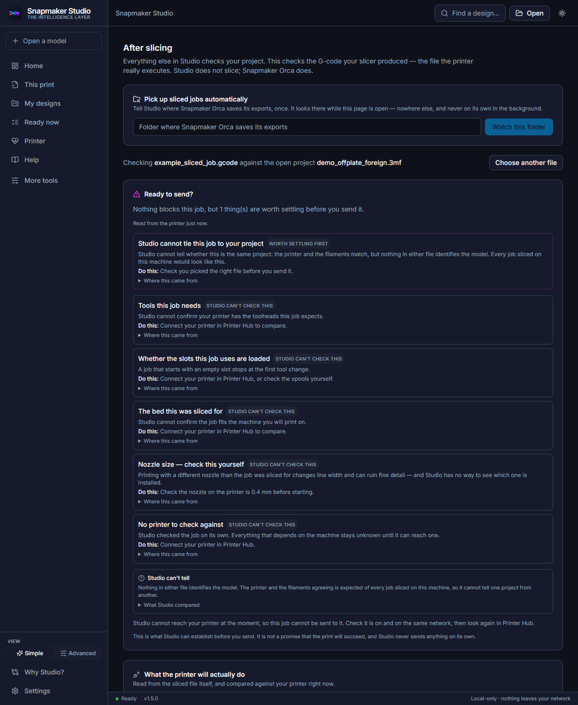578x705 pixels.
Task: Click the Home grid icon in sidebar
Action: [x=15, y=66]
